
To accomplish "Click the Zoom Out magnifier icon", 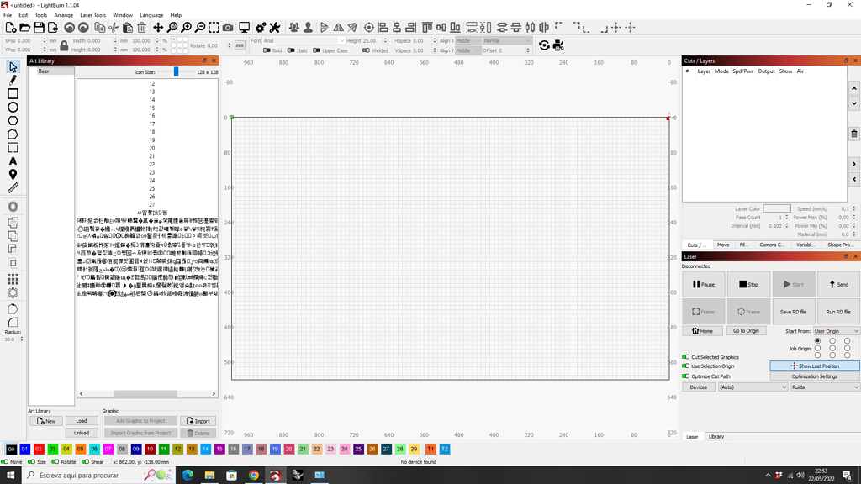I will coord(200,28).
